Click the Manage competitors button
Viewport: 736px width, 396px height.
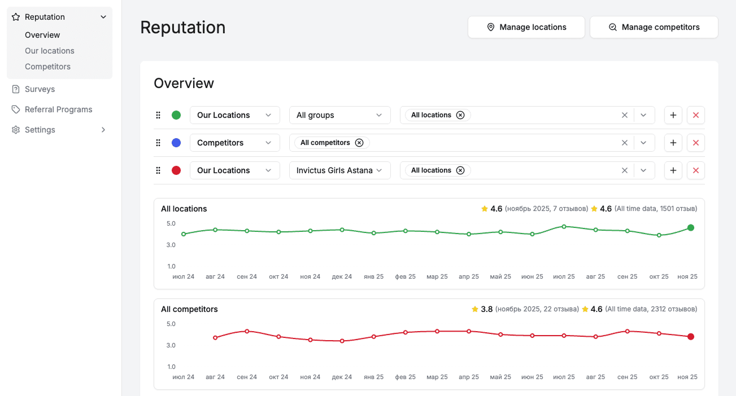[x=654, y=27]
